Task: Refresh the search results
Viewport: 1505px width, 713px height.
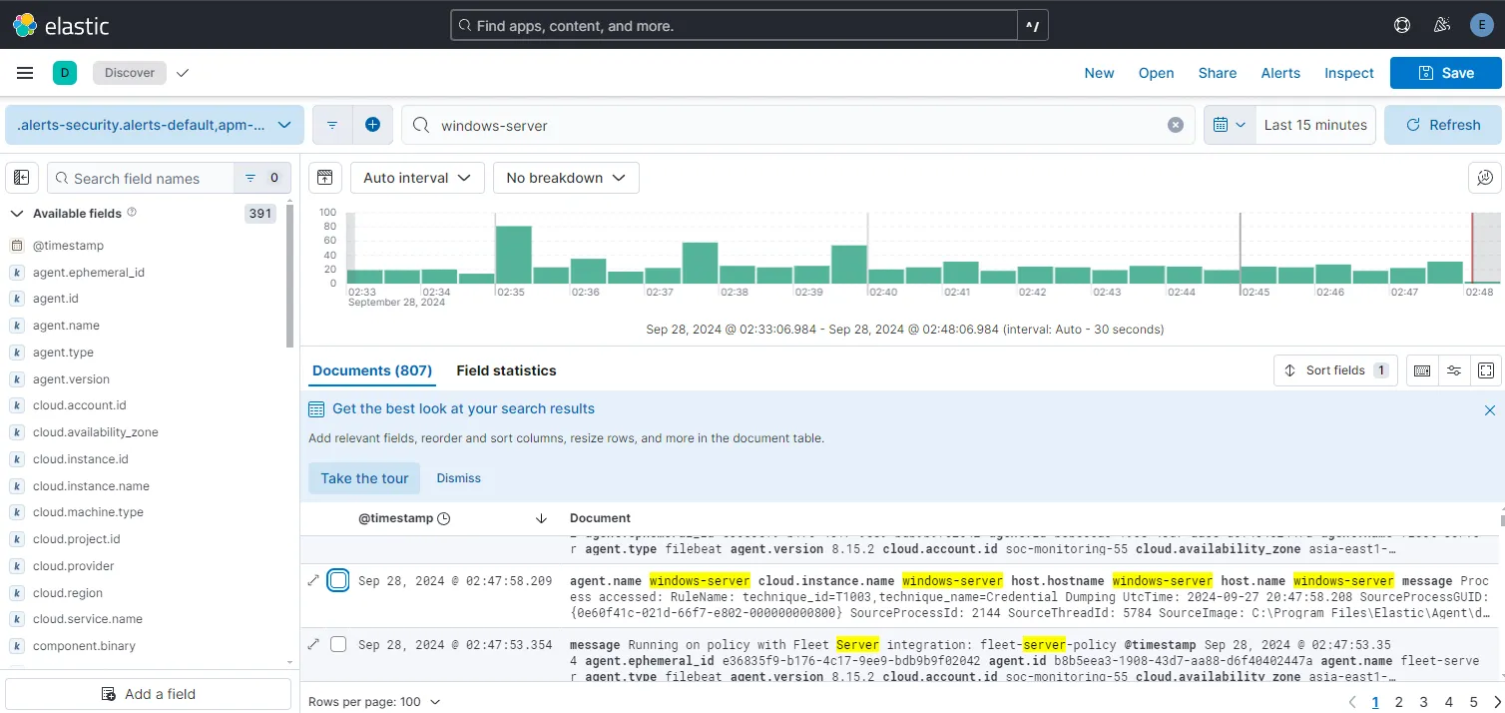Action: (x=1442, y=124)
